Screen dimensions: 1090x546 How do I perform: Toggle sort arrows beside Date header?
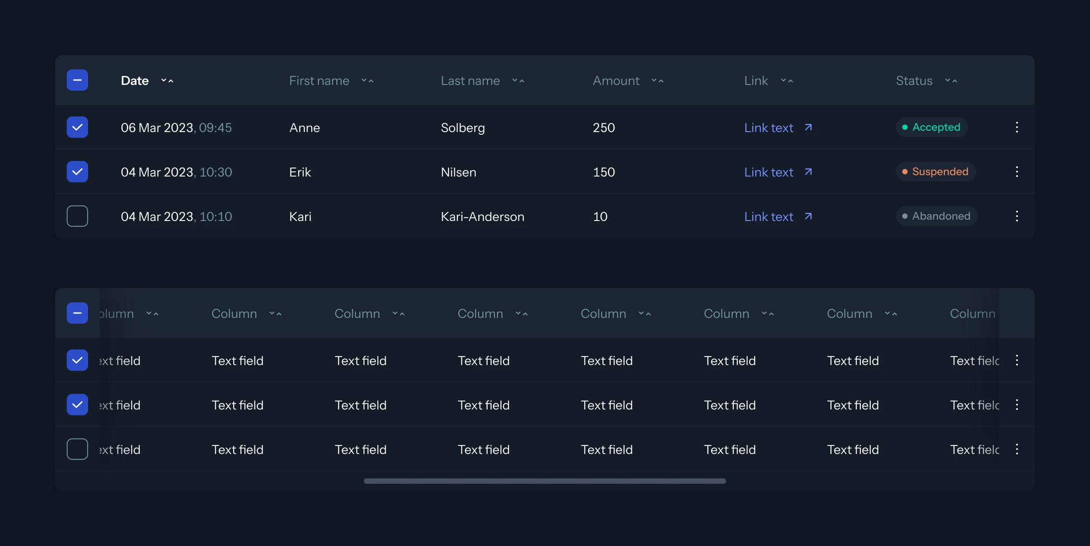(167, 80)
